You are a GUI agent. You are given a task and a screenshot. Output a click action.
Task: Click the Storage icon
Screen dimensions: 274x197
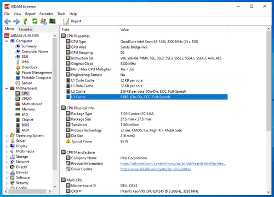(x=12, y=157)
